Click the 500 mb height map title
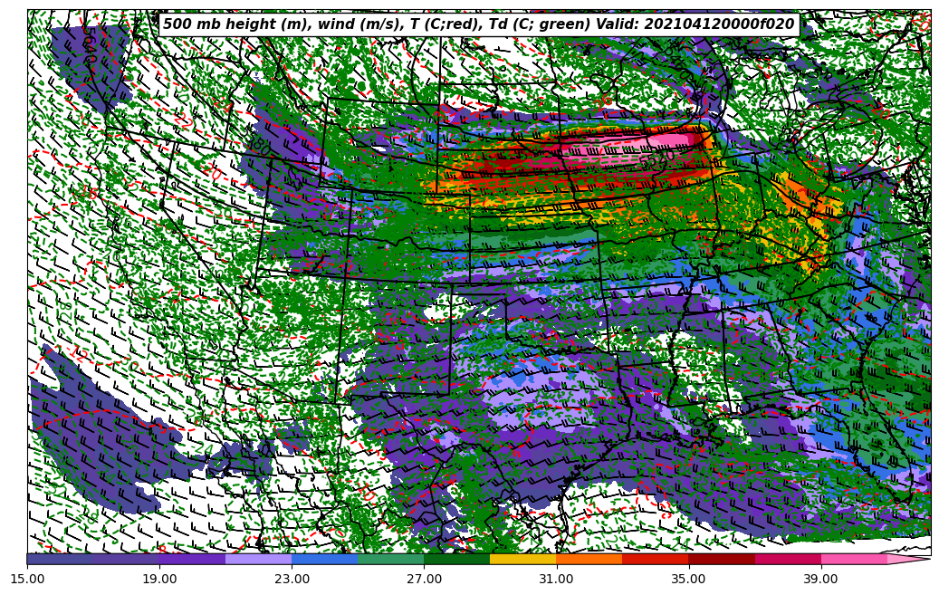The width and height of the screenshot is (939, 595). click(478, 24)
